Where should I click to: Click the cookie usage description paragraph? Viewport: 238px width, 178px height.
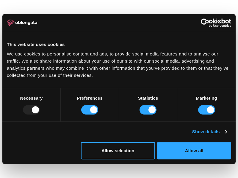[118, 65]
